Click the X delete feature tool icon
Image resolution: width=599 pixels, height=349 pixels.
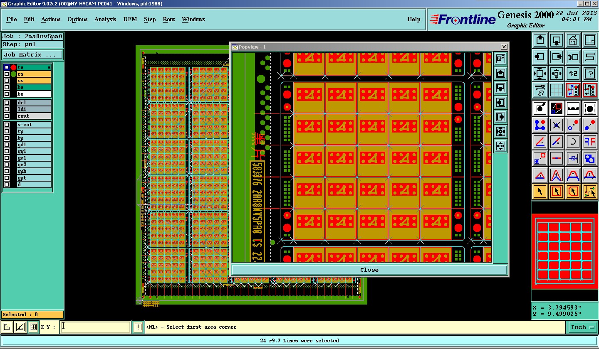pos(557,125)
